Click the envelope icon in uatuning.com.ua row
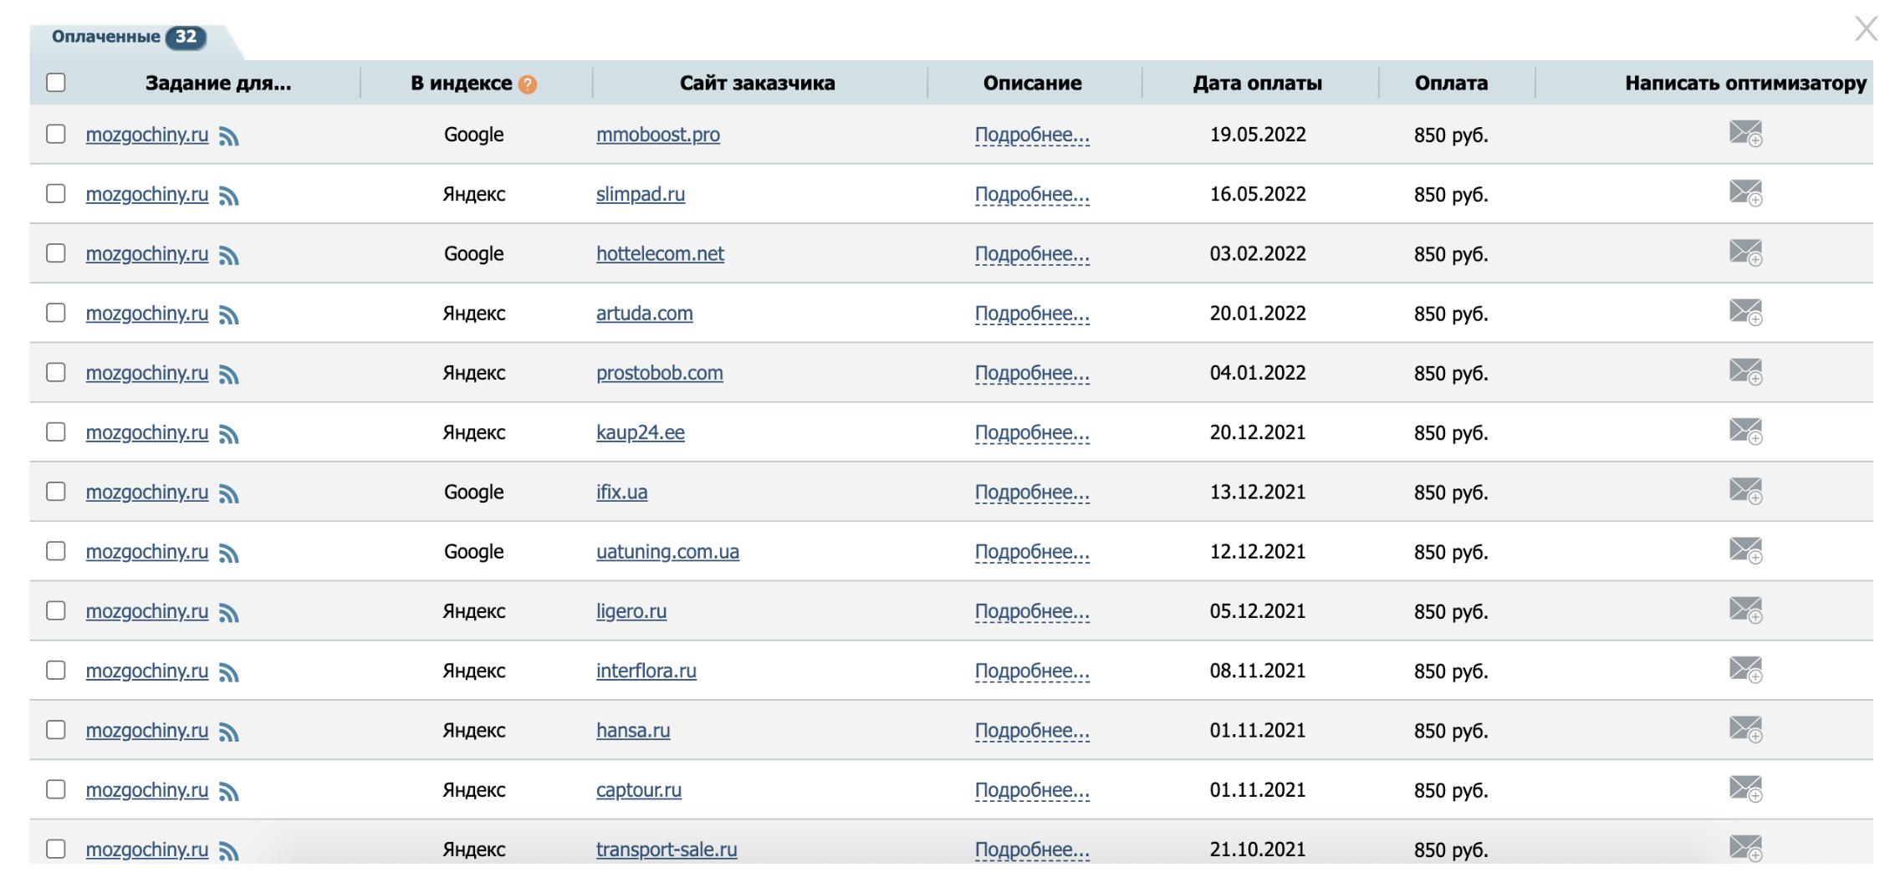Image resolution: width=1890 pixels, height=893 pixels. tap(1745, 551)
